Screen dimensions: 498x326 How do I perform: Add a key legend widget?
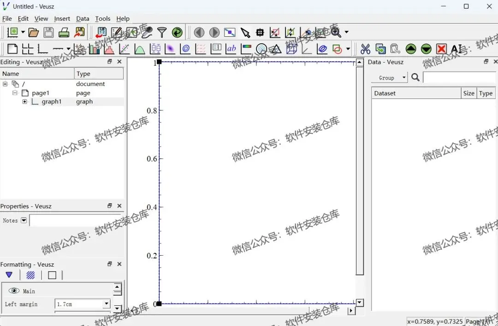[x=216, y=48]
